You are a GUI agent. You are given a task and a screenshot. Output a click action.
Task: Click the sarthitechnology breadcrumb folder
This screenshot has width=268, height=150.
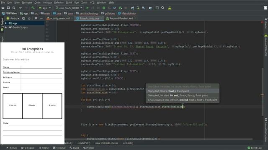point(87,13)
